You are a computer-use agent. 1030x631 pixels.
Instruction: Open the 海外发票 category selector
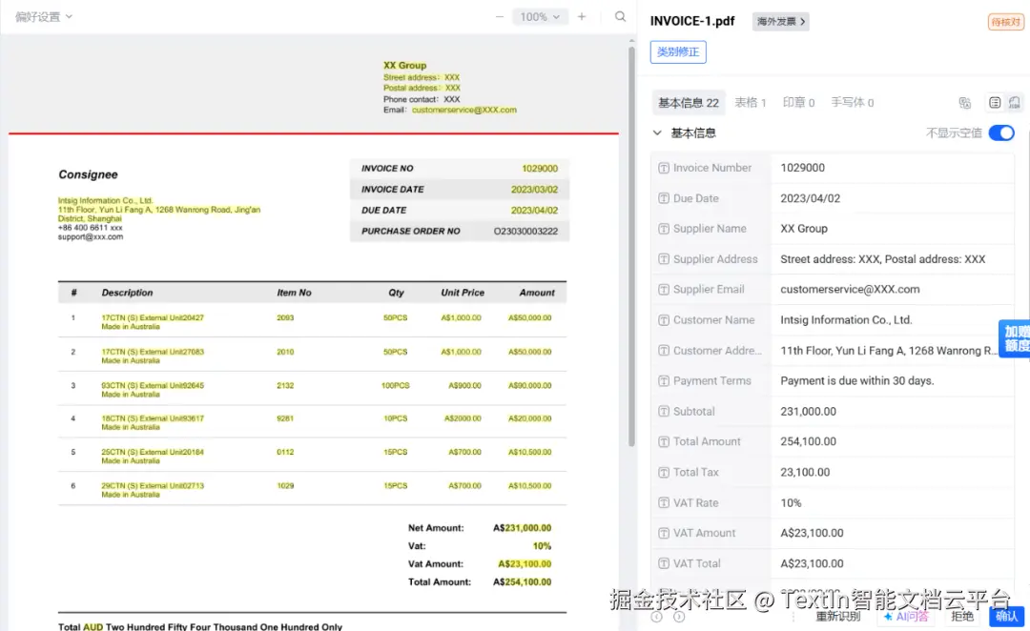point(780,22)
